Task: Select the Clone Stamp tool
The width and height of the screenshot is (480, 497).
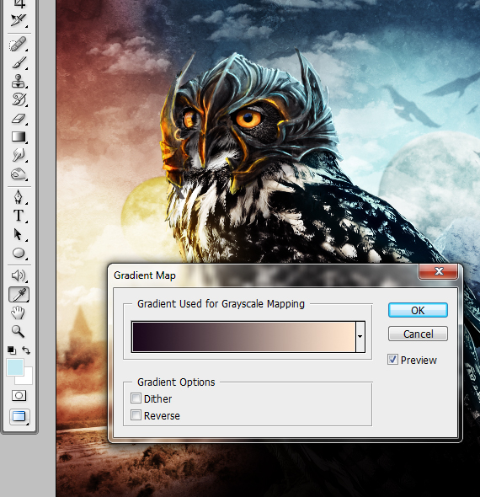Action: (19, 81)
